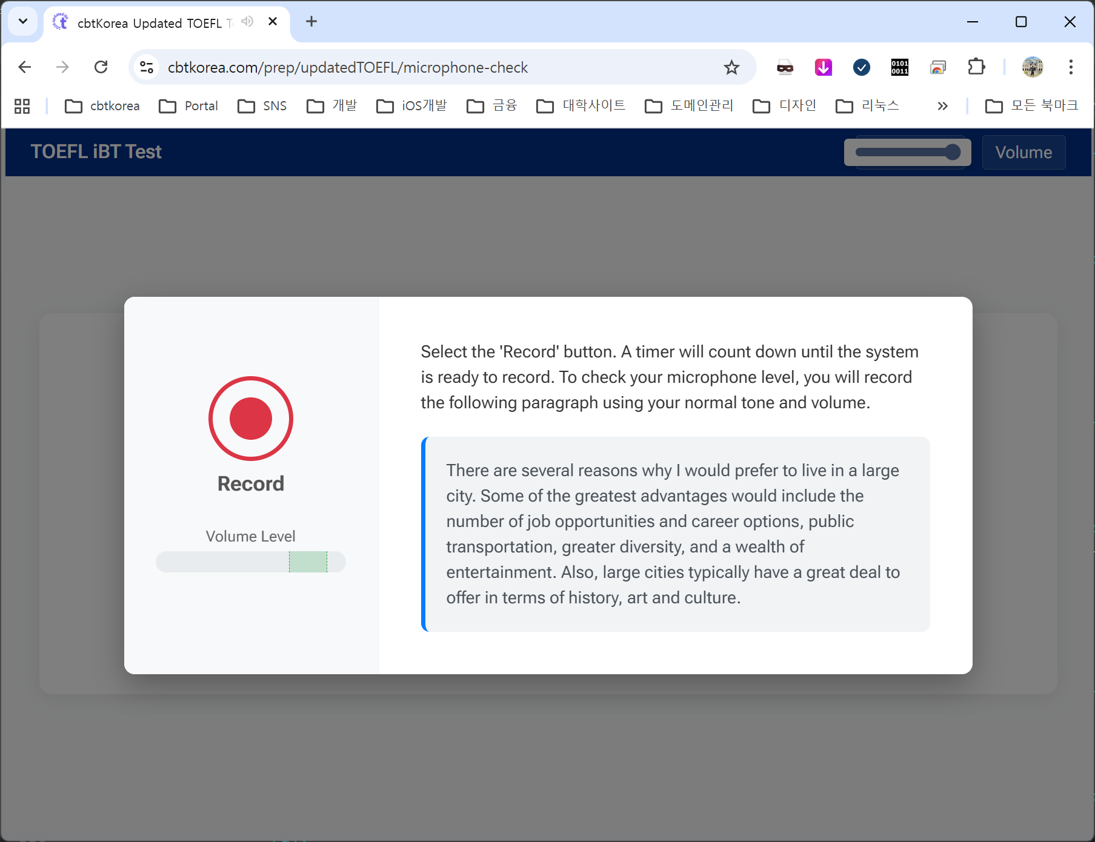Open the Extensions puzzle icon
The image size is (1095, 842).
coord(976,67)
